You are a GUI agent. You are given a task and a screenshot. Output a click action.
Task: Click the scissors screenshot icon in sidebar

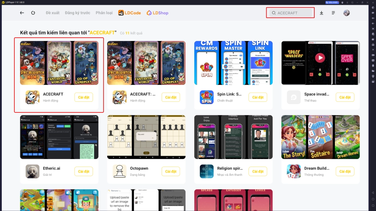pos(373,50)
